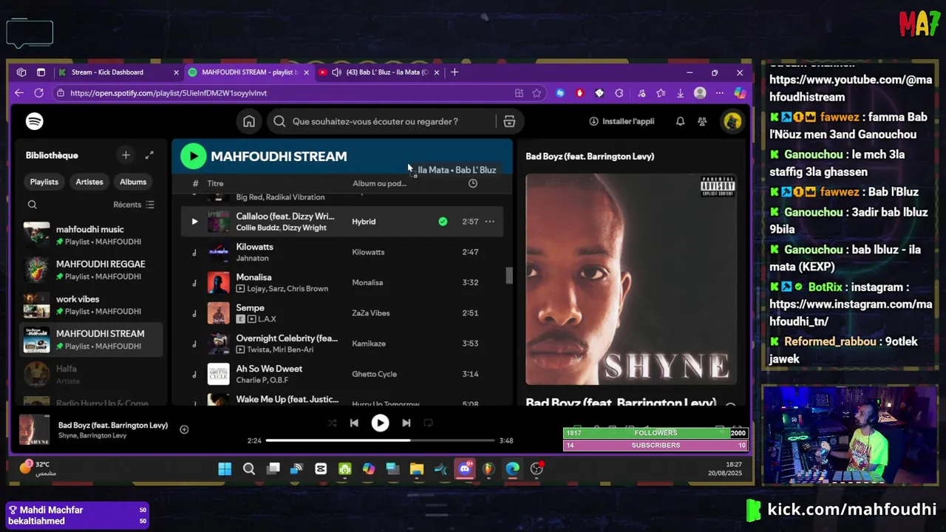Open the mahfoudhi music playlist
The image size is (946, 532).
(x=90, y=235)
